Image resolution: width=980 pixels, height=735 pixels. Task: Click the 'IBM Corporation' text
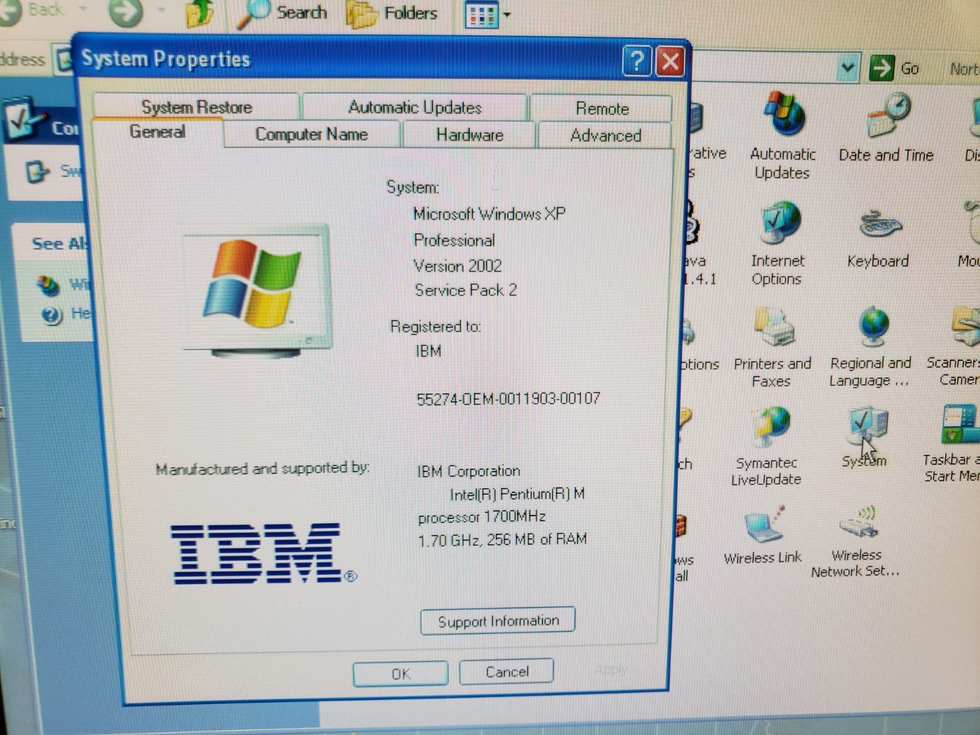[469, 471]
